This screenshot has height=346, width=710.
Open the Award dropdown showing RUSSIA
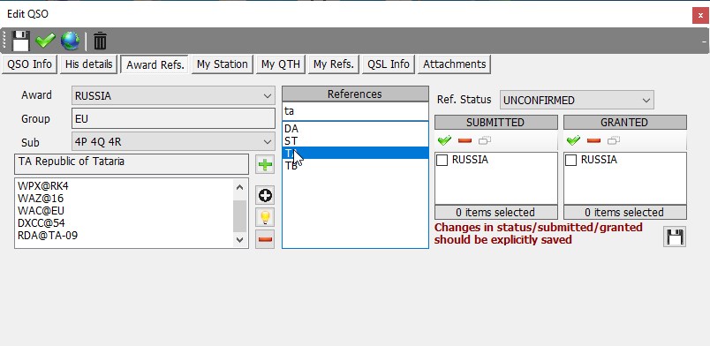173,95
